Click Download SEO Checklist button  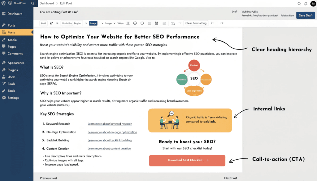[187, 161]
